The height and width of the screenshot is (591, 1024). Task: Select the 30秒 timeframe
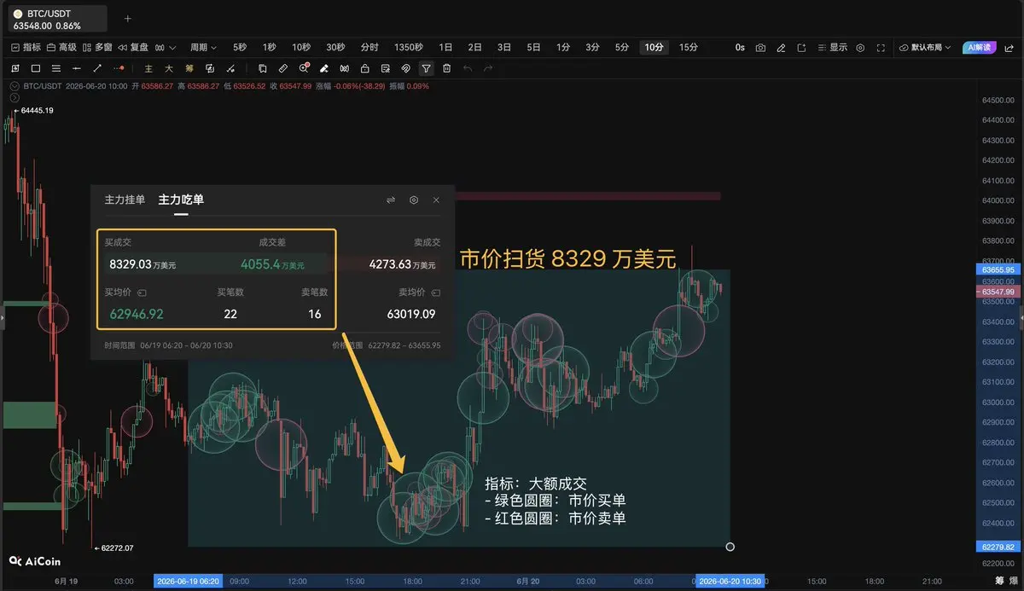tap(335, 48)
